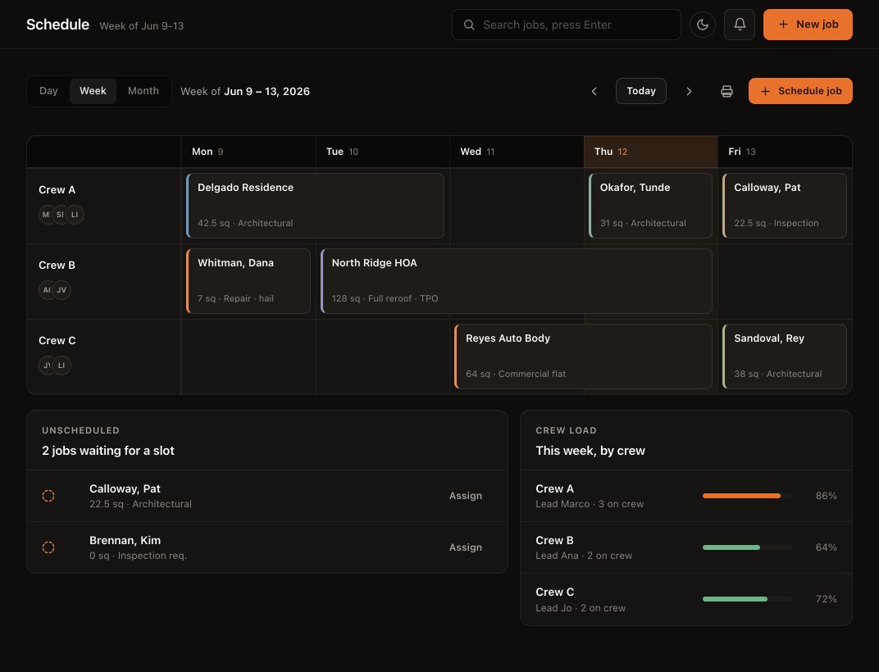Open the Reyes Auto Body job card
The width and height of the screenshot is (879, 672).
tap(583, 356)
